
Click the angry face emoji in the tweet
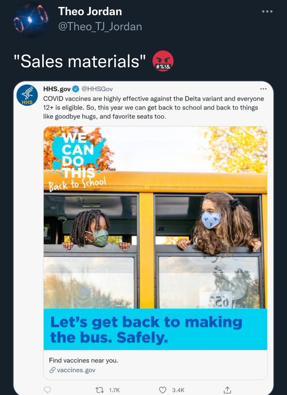point(163,61)
